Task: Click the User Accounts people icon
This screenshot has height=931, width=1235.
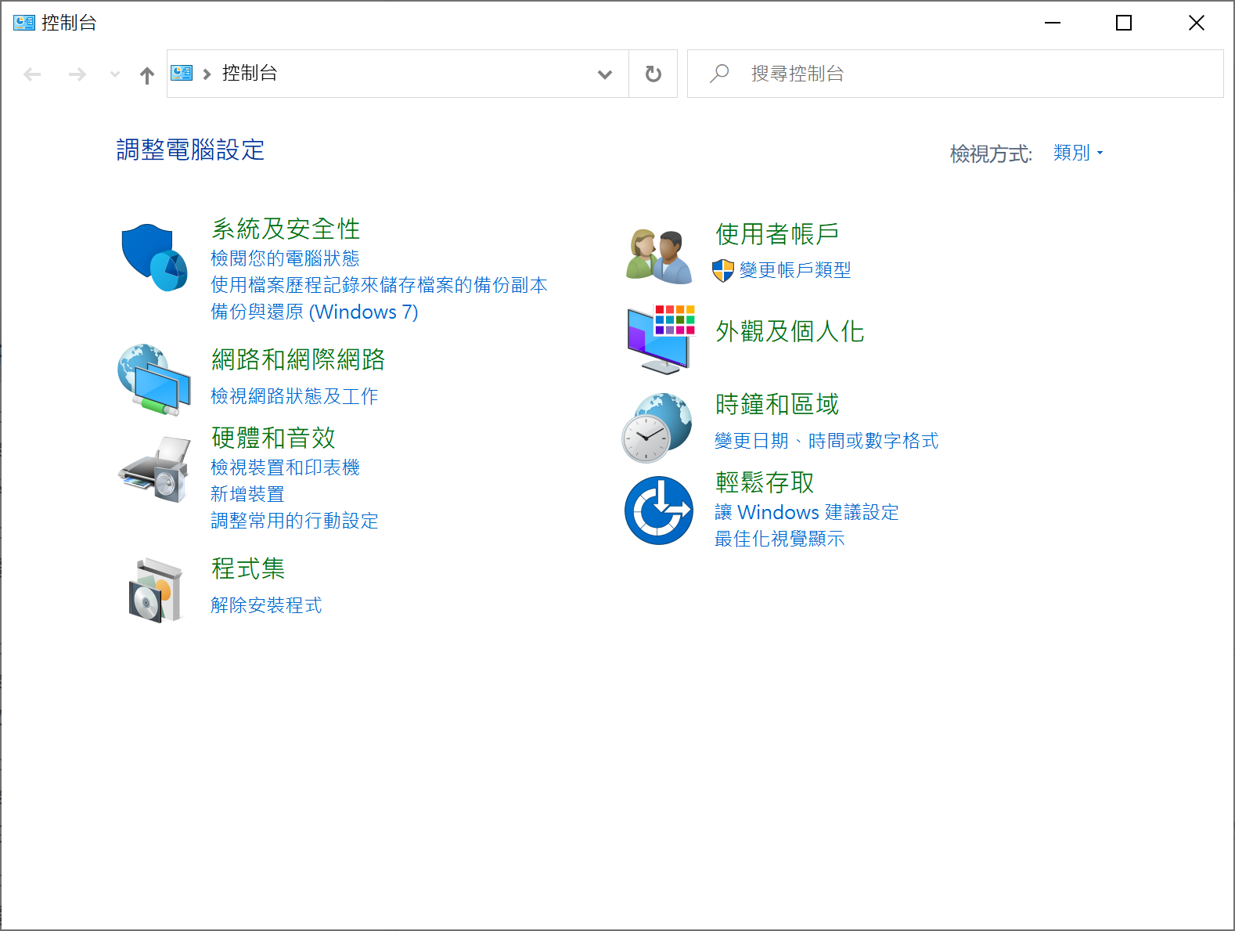Action: (659, 256)
